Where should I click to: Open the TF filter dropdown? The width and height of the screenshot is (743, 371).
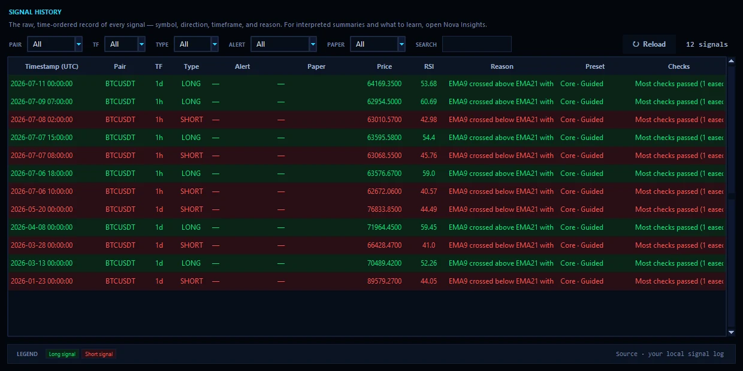coord(125,44)
